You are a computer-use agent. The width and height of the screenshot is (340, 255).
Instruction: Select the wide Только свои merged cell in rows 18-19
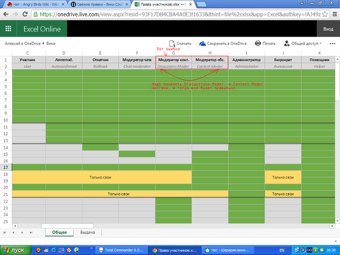pos(102,177)
